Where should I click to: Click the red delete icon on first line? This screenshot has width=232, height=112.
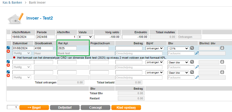pyautogui.click(x=8, y=52)
